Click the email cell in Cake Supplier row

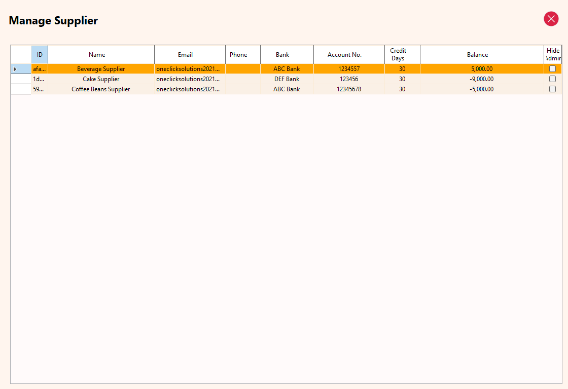[190, 79]
